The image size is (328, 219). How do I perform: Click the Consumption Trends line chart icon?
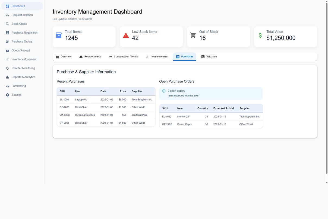(111, 57)
